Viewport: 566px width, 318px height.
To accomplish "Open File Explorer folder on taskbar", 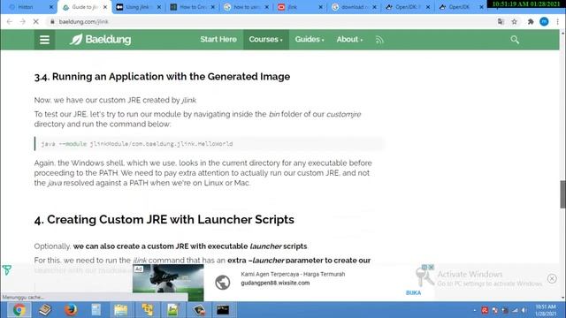I will coord(120,310).
